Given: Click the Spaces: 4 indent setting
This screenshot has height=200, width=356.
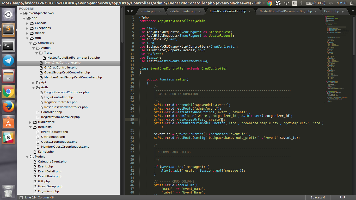Looking at the screenshot, I should (318, 197).
